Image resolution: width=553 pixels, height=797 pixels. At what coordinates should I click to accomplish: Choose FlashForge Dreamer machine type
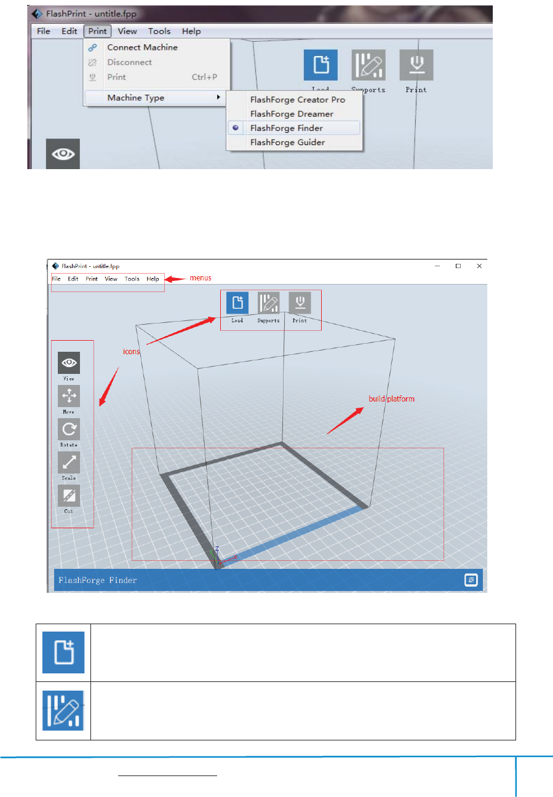293,114
